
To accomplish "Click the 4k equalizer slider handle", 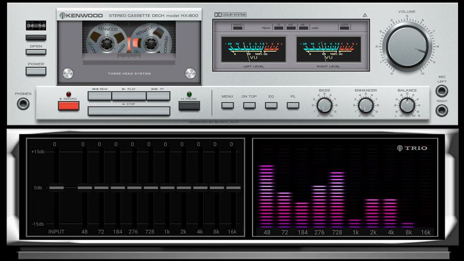I will [200, 188].
